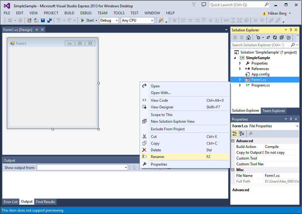Choose Rename from the context menu
This screenshot has width=302, height=214.
(185, 156)
